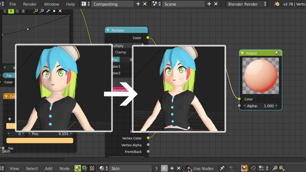Toggle Clamp on the Multiply node
Image resolution: width=306 pixels, height=172 pixels.
(120, 52)
